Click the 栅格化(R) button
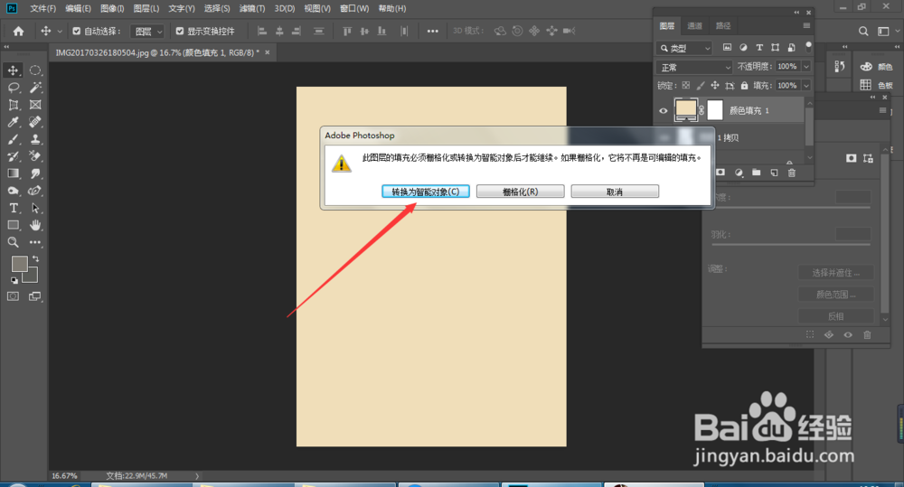The width and height of the screenshot is (904, 487). tap(520, 192)
